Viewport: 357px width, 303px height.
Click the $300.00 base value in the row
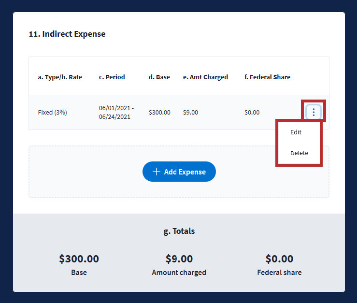coord(159,112)
